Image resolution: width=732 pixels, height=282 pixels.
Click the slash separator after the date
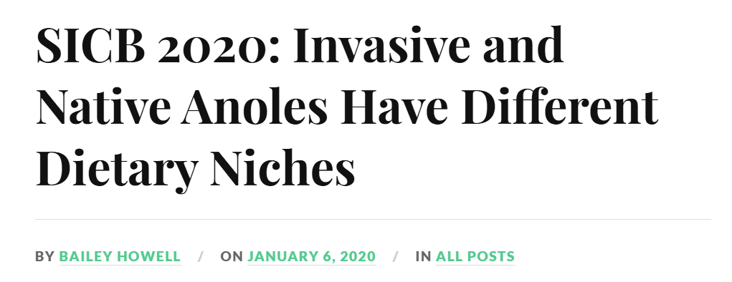click(x=396, y=257)
